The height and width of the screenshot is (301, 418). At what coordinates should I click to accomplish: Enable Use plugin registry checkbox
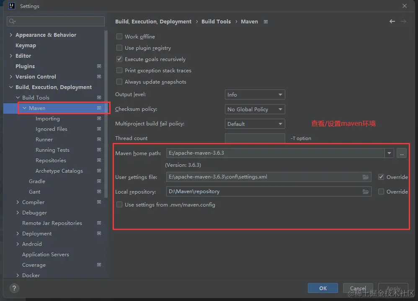coord(119,48)
